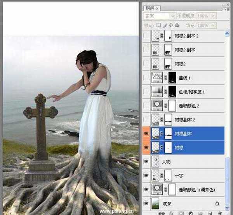Show the 树根2 副本 layer
This screenshot has height=215, width=233.
point(146,49)
